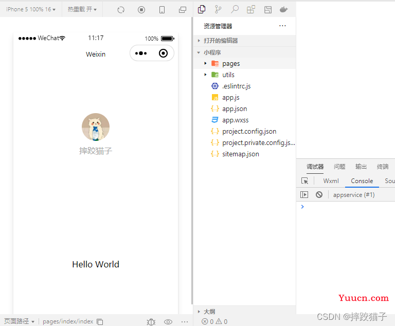Open the 页面路径 dropdown

click(19, 321)
